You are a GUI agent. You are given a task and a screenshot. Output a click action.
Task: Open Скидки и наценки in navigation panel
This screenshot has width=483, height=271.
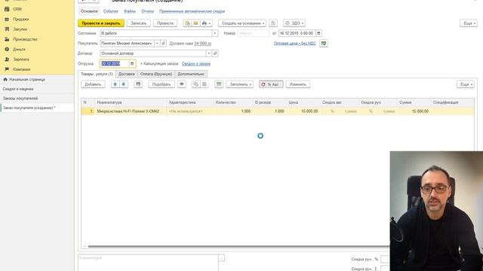[18, 89]
